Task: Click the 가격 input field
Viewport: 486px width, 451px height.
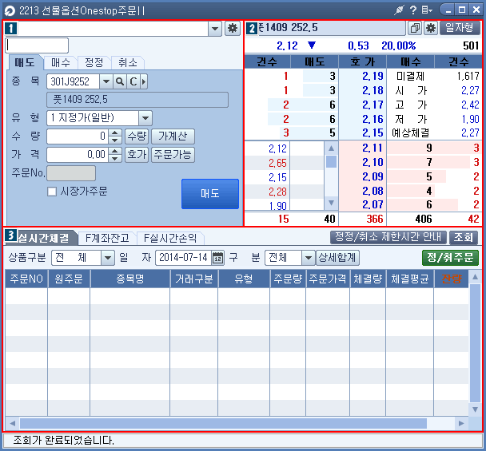Action: tap(78, 155)
